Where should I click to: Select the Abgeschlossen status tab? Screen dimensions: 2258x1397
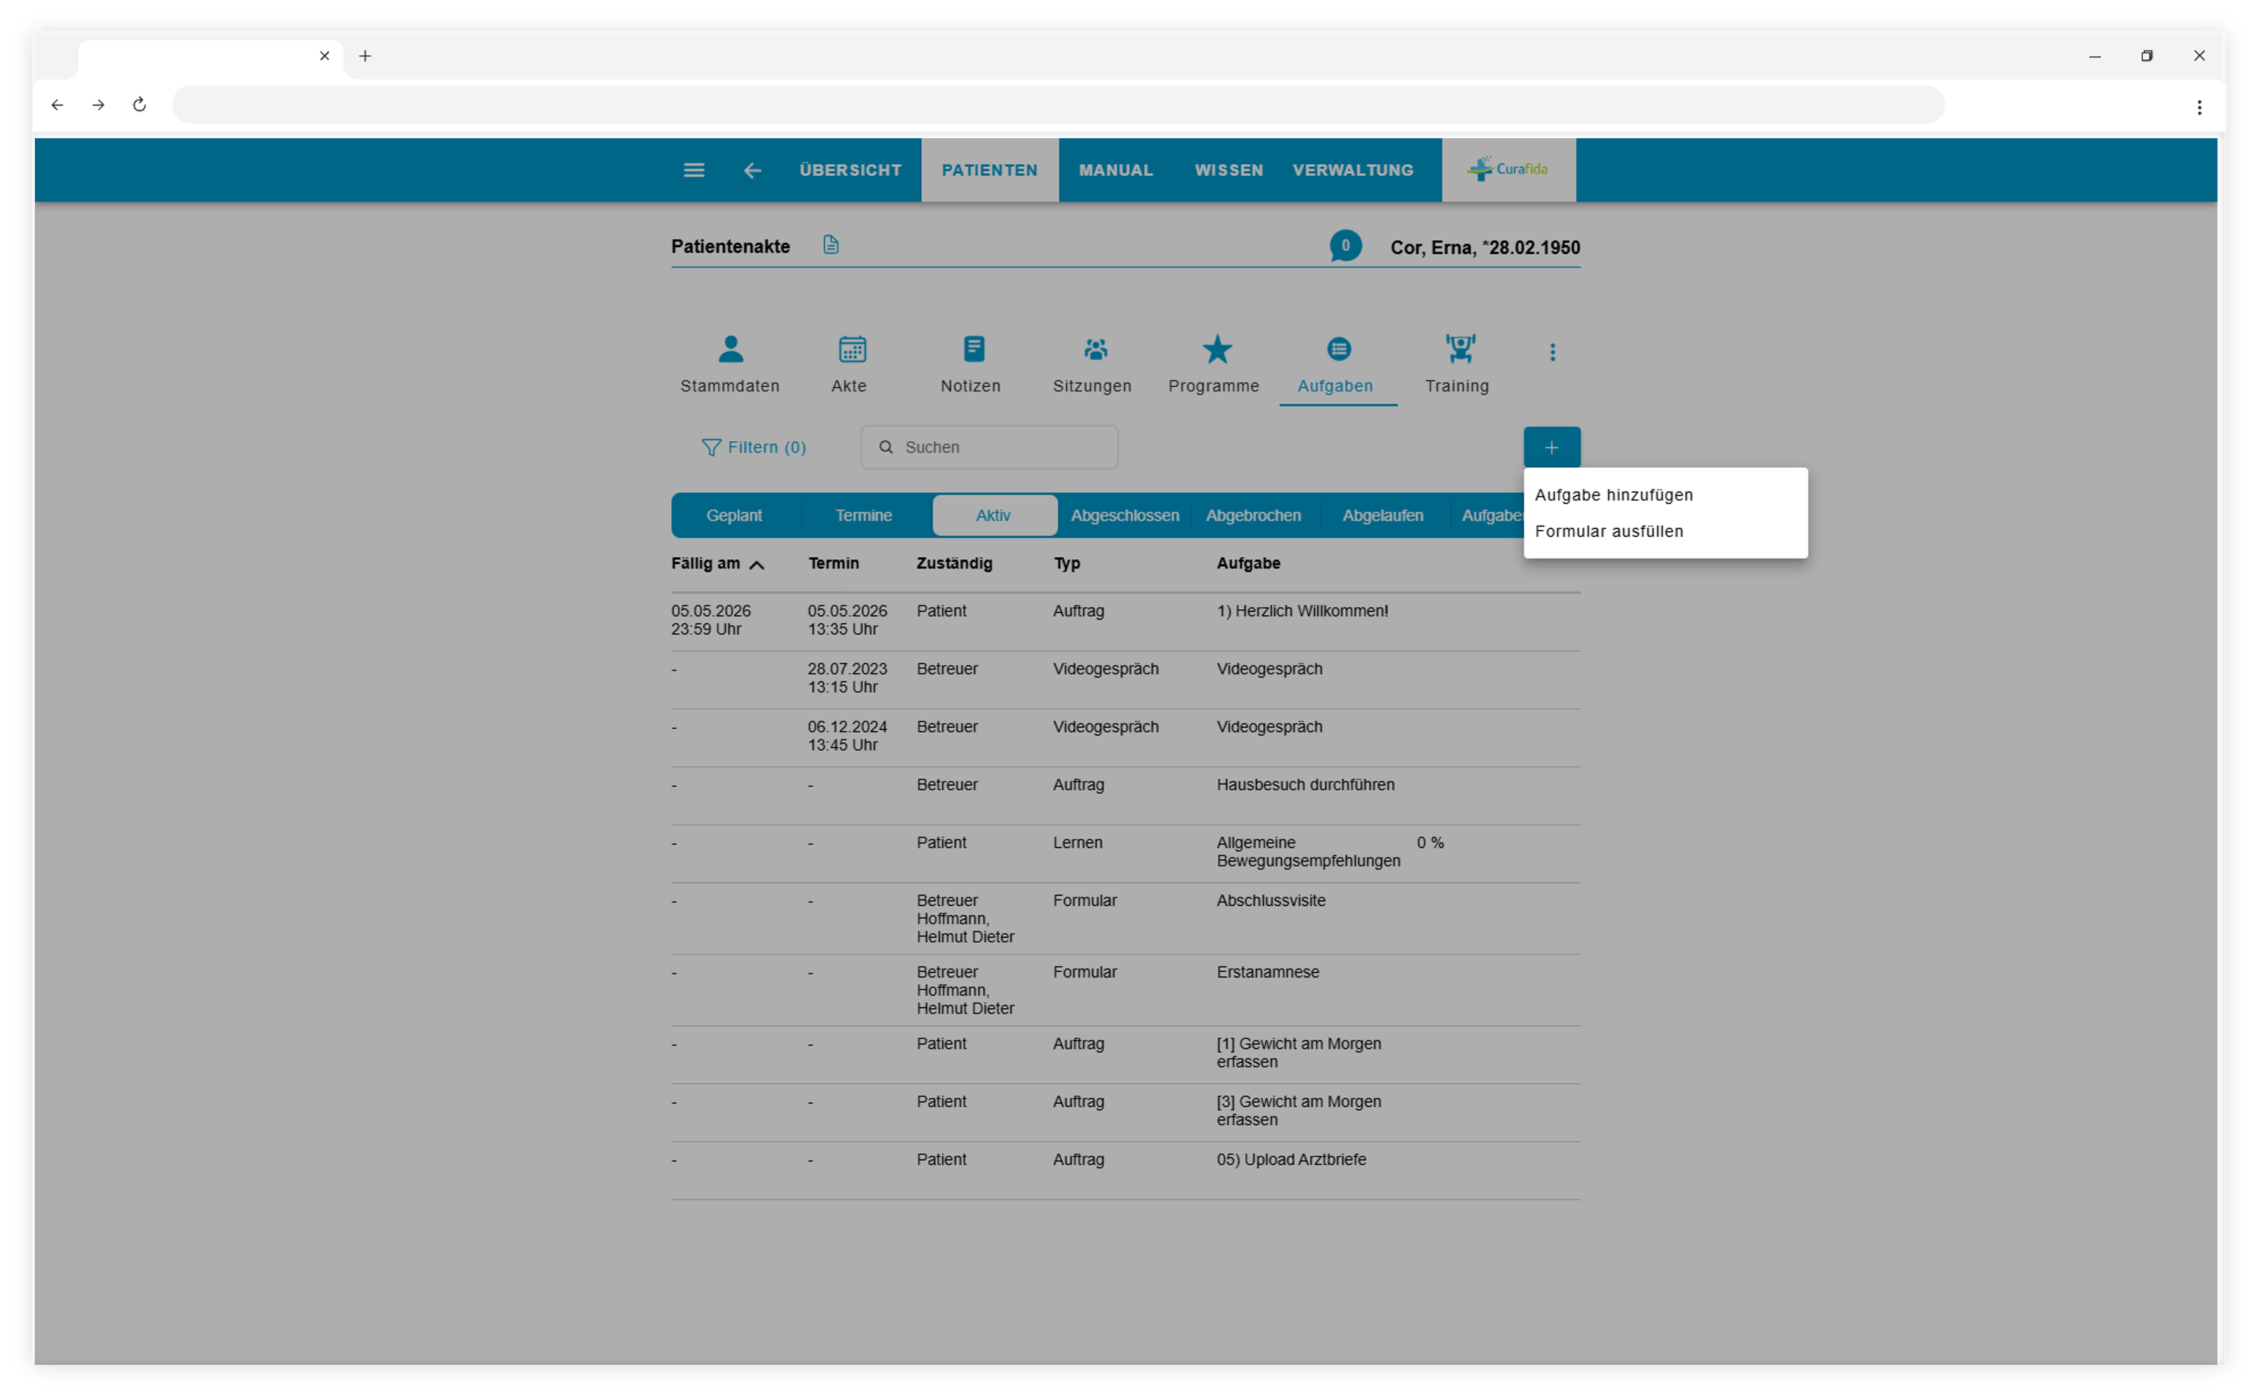(x=1124, y=515)
